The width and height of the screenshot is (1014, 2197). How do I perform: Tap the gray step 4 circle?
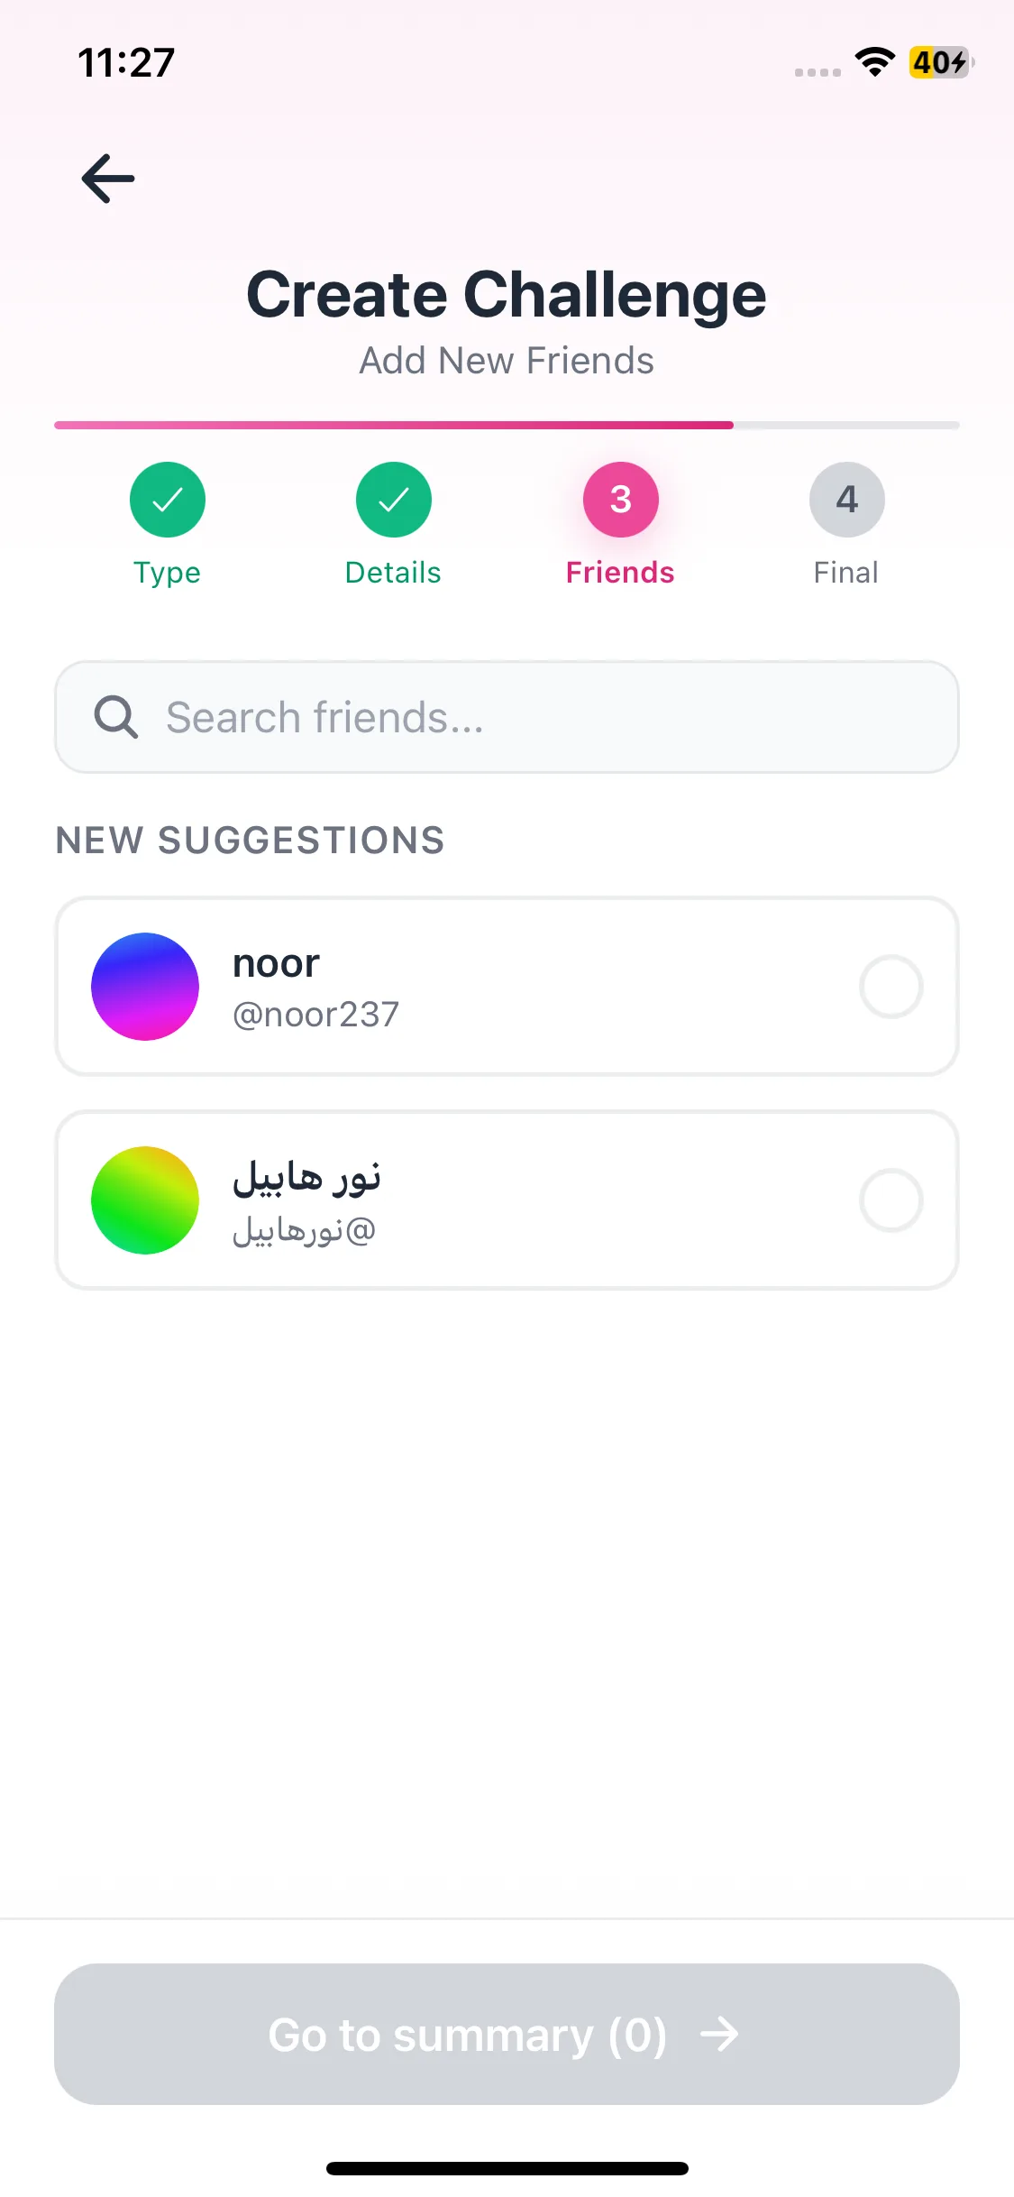coord(847,500)
